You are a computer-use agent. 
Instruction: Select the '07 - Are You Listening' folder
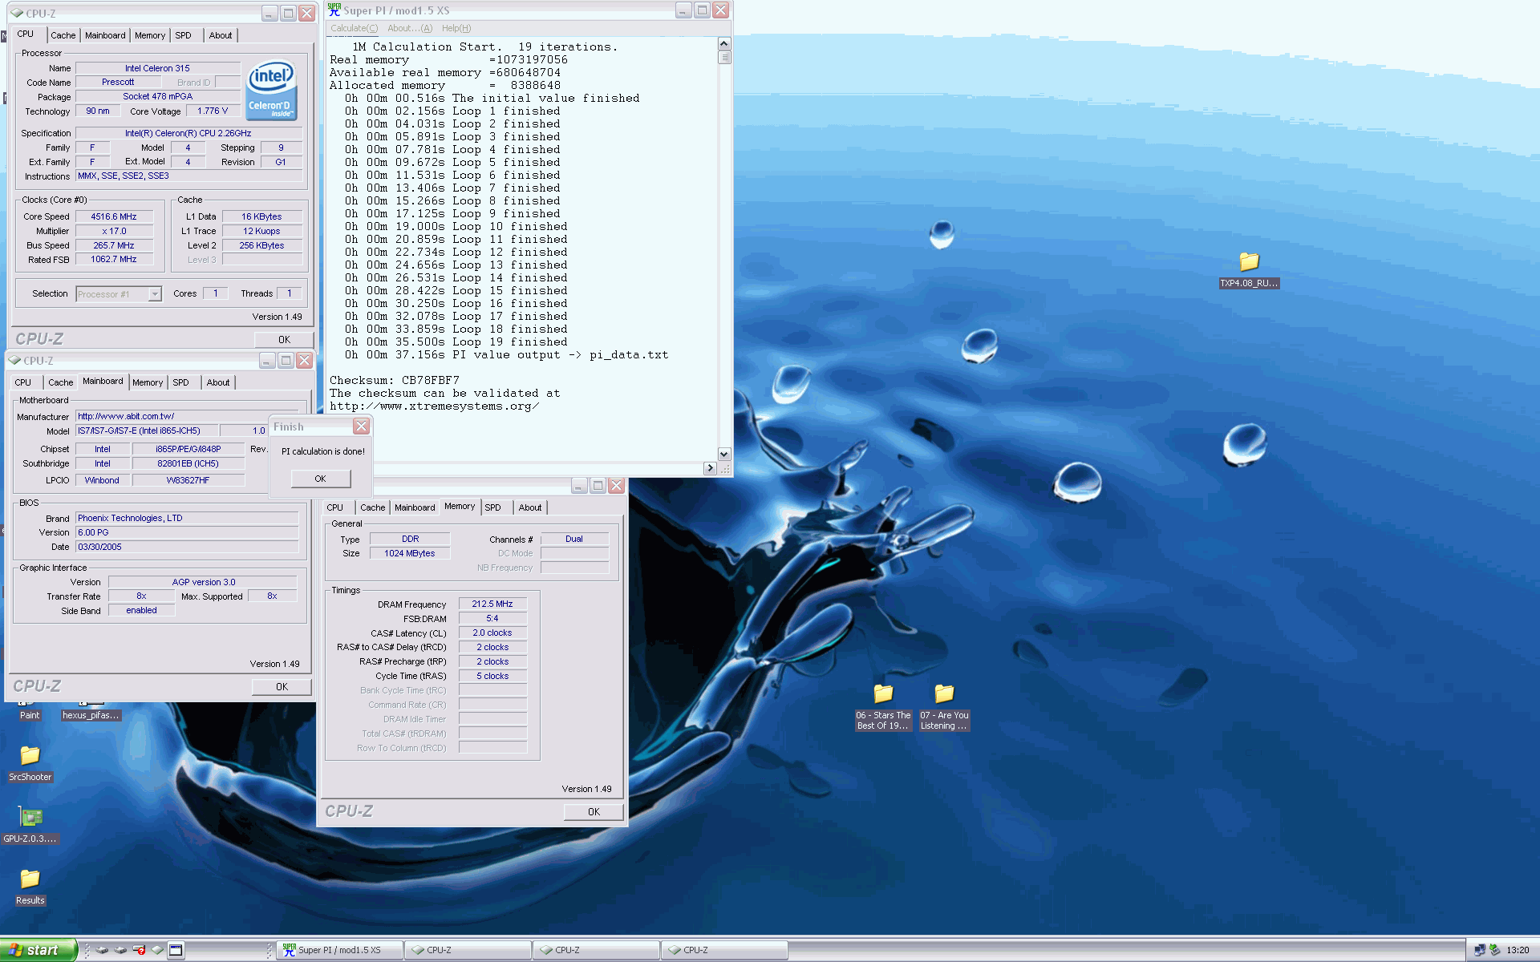coord(944,706)
